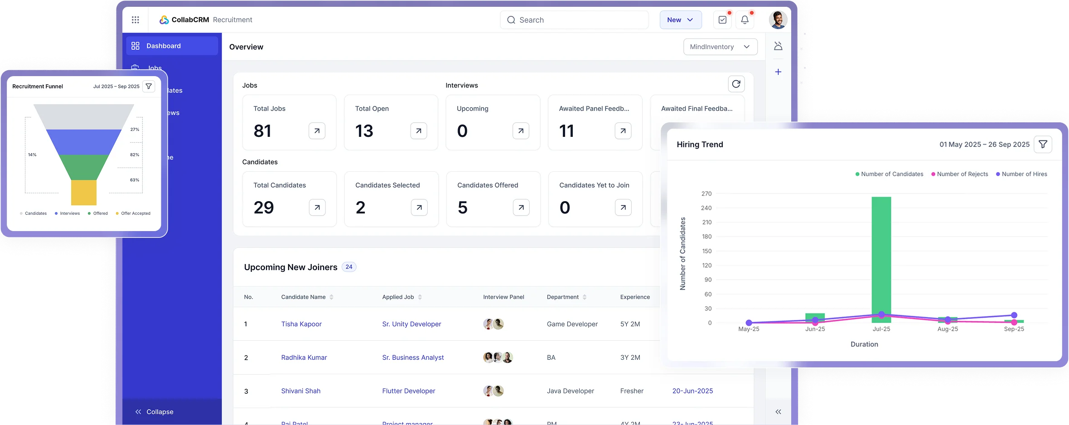
Task: Open the Recruitment Funnel filter
Action: pyautogui.click(x=149, y=87)
